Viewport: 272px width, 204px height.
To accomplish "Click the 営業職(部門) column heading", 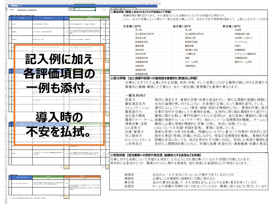I will pos(132,26).
